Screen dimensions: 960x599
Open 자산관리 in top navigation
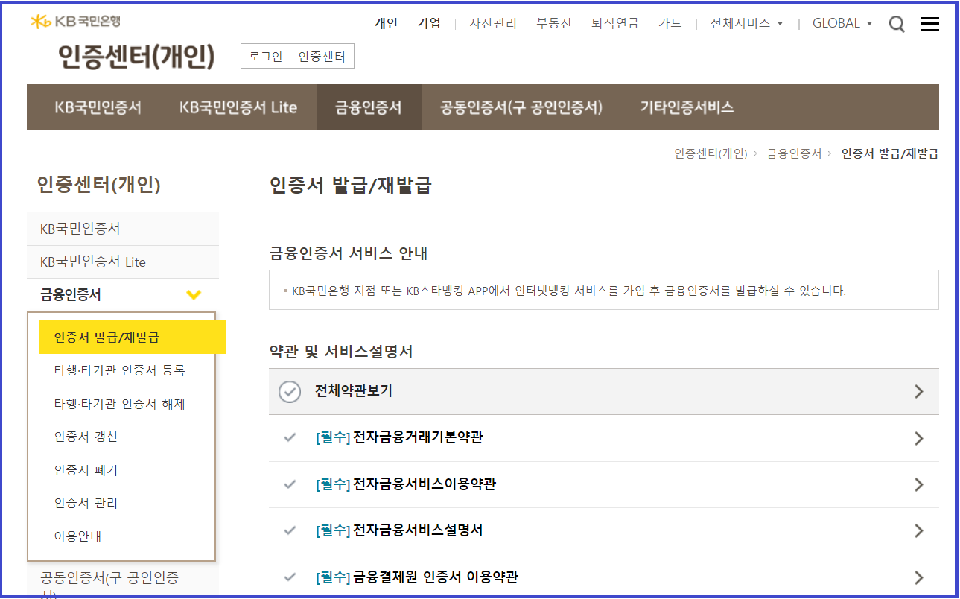pos(493,23)
